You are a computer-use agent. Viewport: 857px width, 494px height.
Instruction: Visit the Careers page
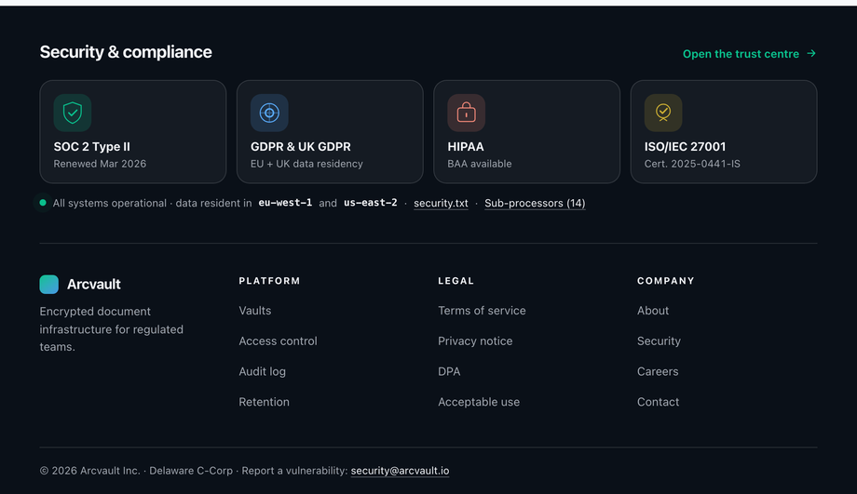tap(658, 371)
